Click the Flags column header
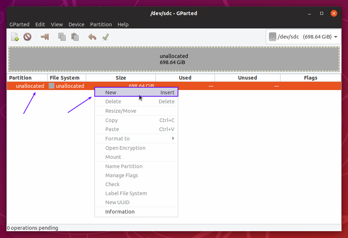The image size is (348, 238). click(310, 78)
